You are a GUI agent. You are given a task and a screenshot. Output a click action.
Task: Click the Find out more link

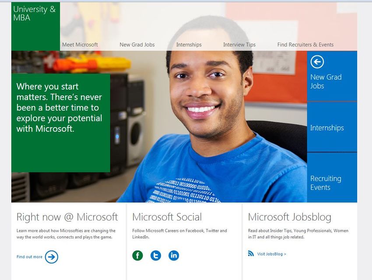(x=29, y=257)
